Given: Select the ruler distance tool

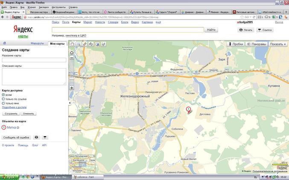Looking at the screenshot, I should [85, 44].
